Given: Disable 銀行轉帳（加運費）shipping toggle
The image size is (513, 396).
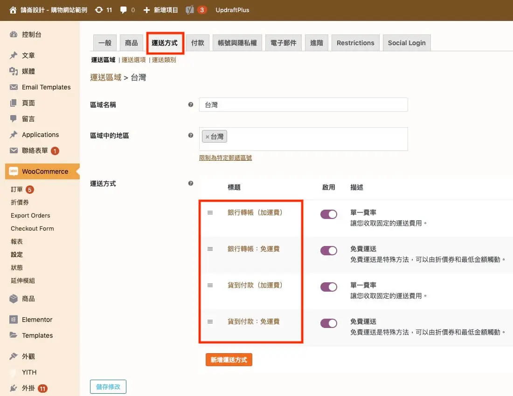Looking at the screenshot, I should [328, 214].
